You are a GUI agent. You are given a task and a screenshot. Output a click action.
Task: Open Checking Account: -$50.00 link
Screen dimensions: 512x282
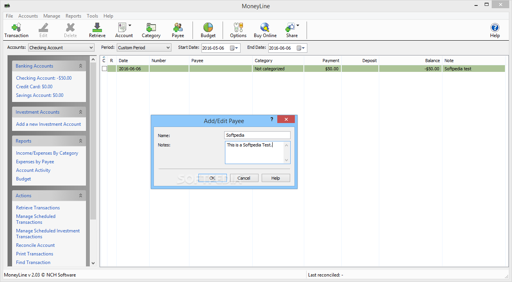pos(44,78)
